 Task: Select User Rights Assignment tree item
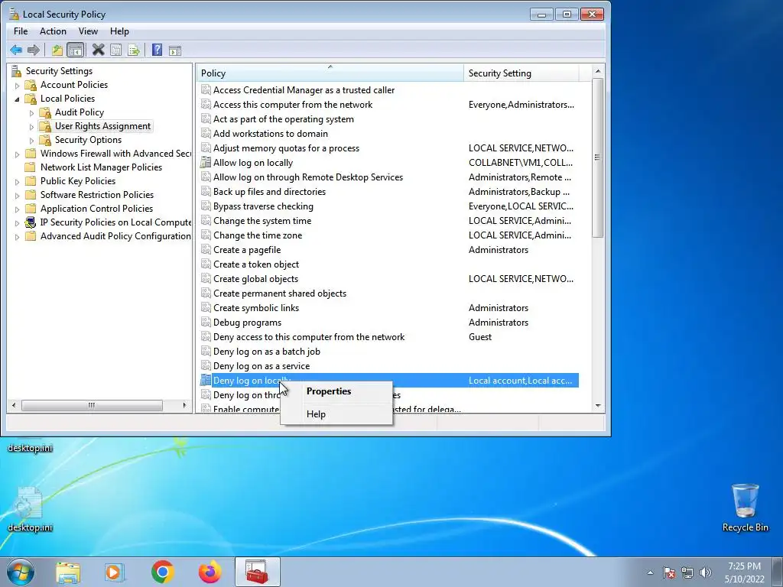coord(102,126)
